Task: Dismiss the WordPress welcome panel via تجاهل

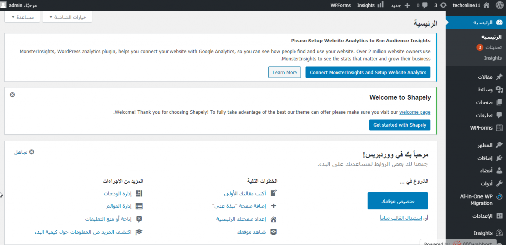Action: pyautogui.click(x=24, y=152)
